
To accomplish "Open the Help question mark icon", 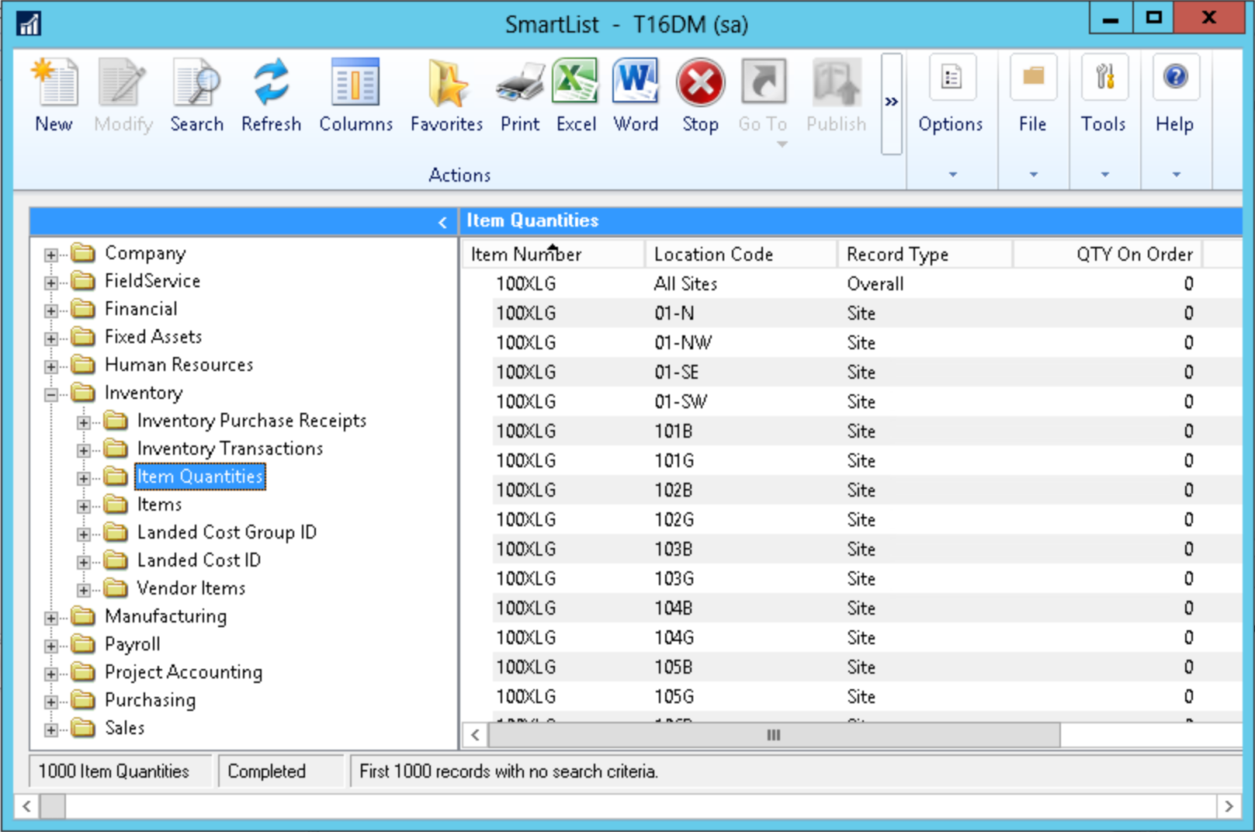I will pos(1176,77).
